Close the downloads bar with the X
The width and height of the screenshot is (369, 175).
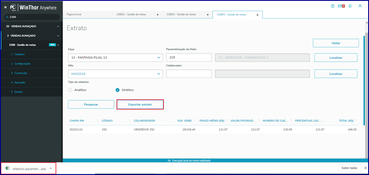pos(366,168)
